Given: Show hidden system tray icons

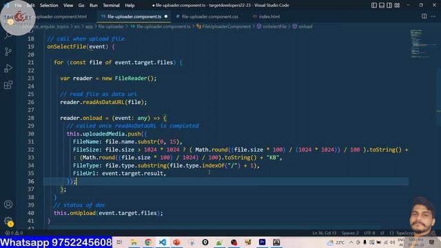Looking at the screenshot, I should 351,242.
